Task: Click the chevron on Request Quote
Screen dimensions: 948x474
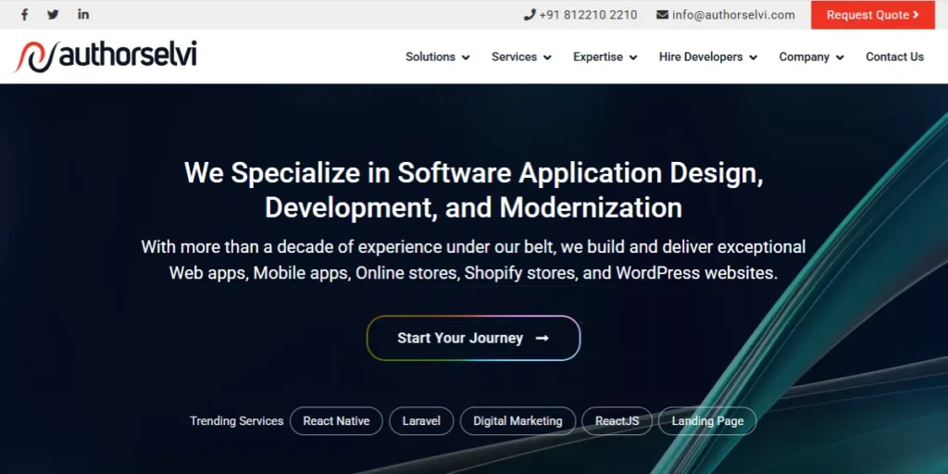Action: [x=916, y=15]
